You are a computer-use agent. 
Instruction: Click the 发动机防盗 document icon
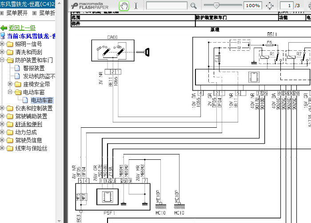17,76
